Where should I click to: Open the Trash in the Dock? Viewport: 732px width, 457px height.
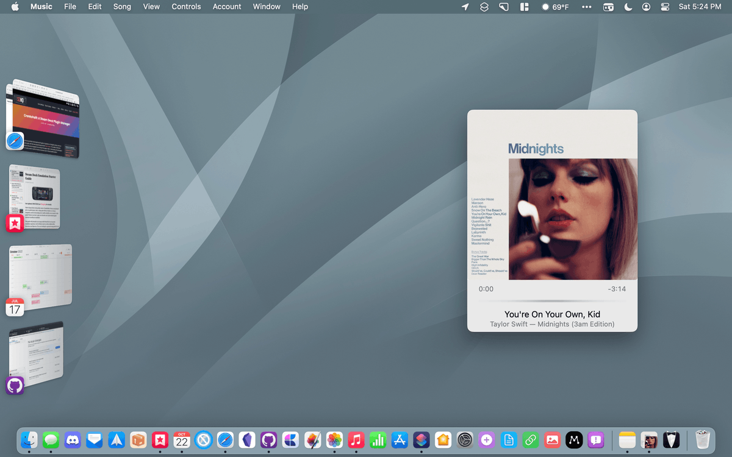point(703,439)
